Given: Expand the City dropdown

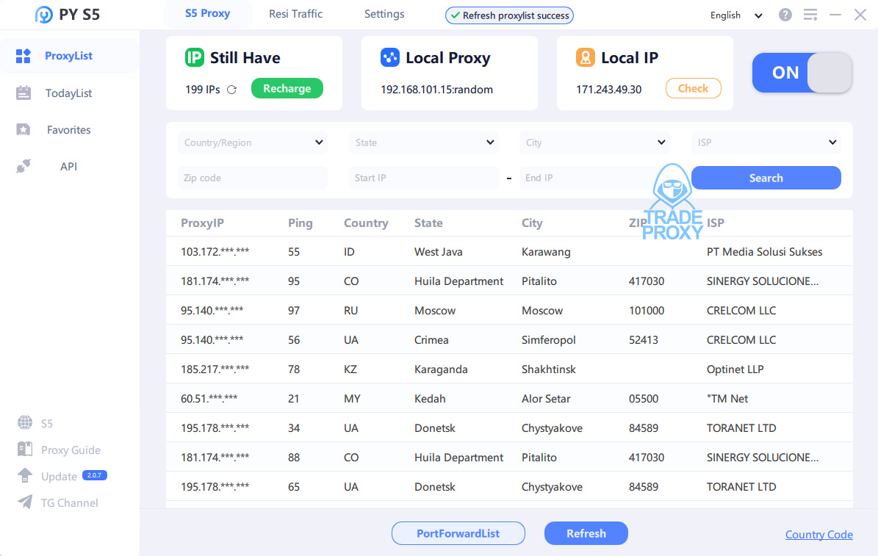Looking at the screenshot, I should tap(594, 142).
